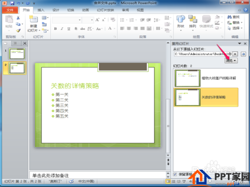This screenshot has height=187, width=250.
Task: Switch to the Transitions ribbon tab
Action: 70,10
